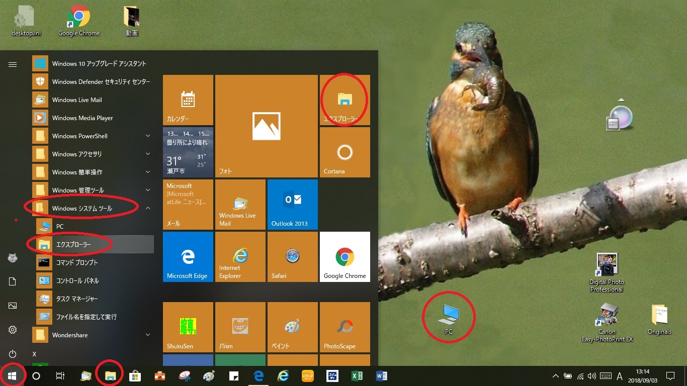Select the Originals folder on the desktop
The image size is (687, 386).
tap(659, 320)
